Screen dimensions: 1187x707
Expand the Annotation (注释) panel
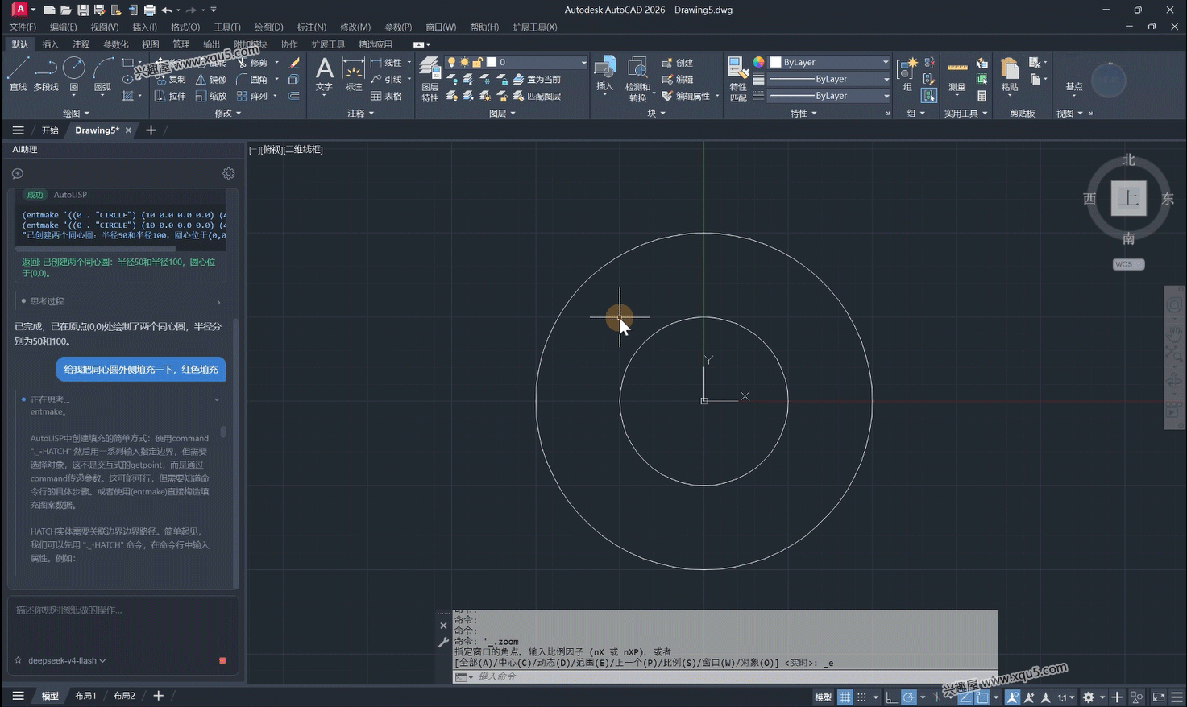(360, 114)
